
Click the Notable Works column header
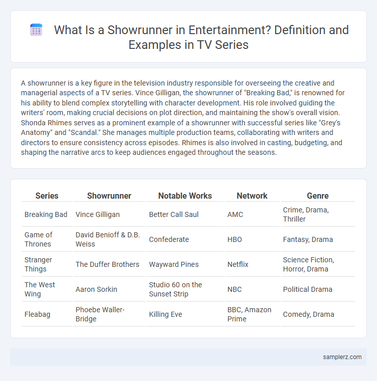(185, 196)
